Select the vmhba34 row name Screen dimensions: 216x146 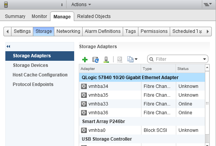pyautogui.click(x=98, y=86)
